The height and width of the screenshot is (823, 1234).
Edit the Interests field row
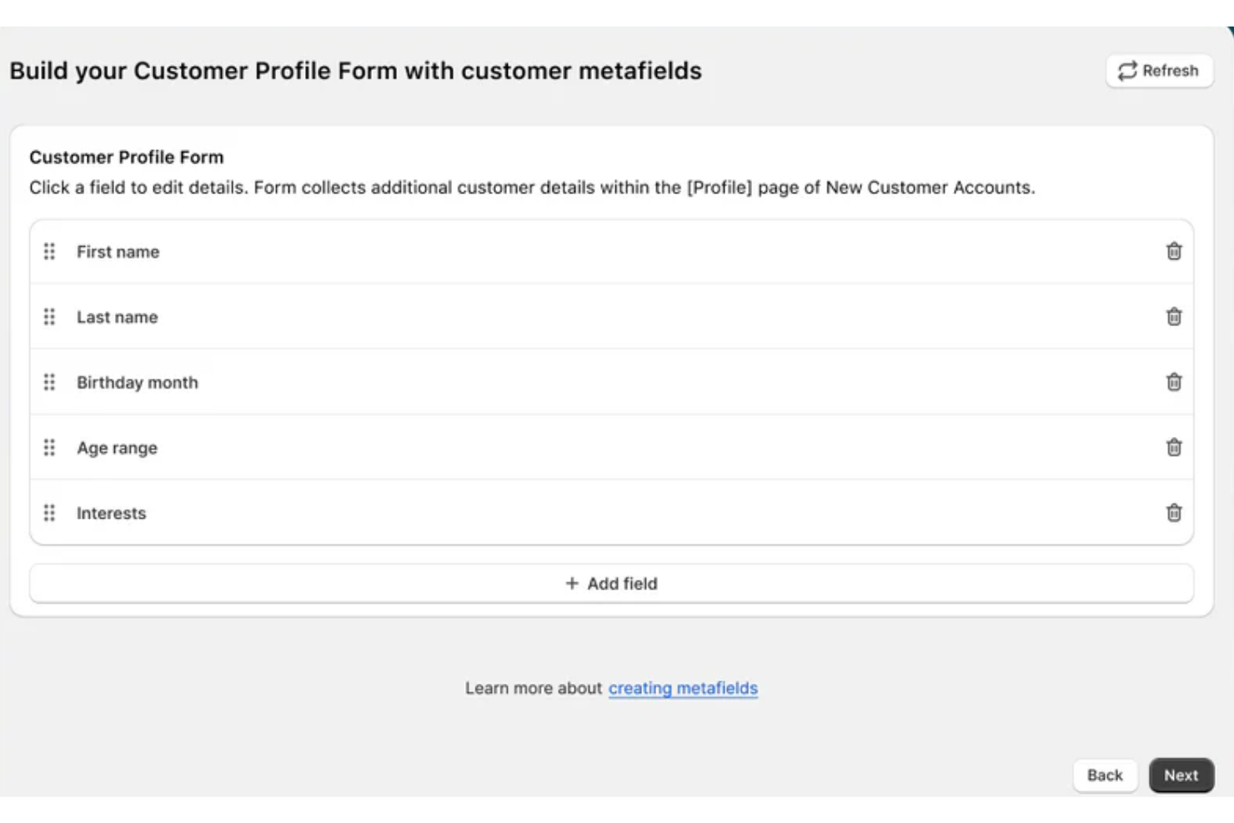pyautogui.click(x=111, y=514)
